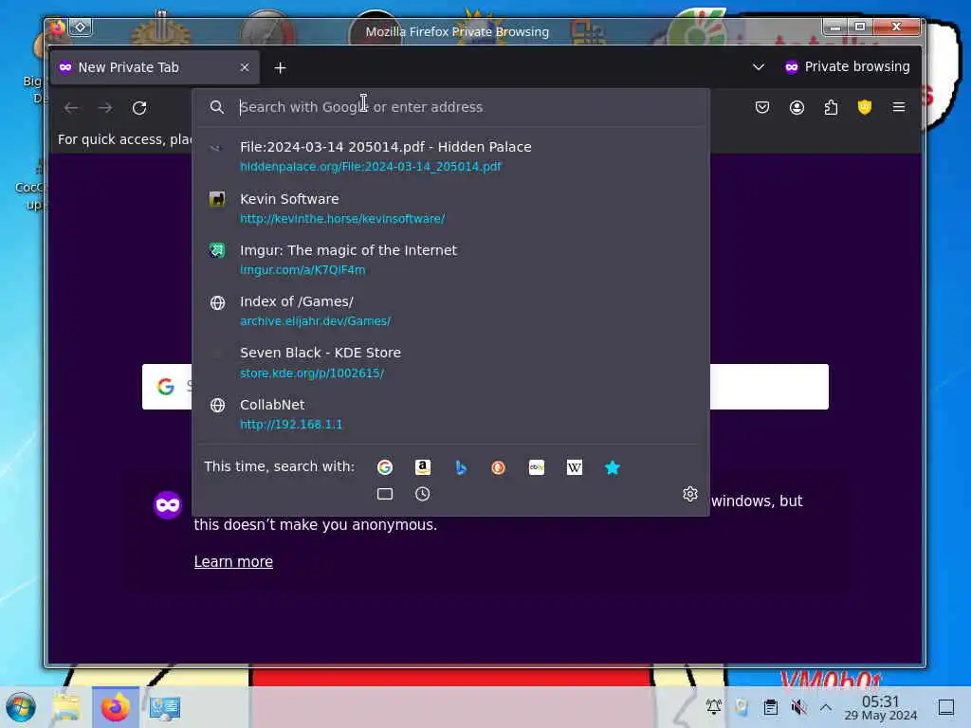Screen dimensions: 971x728
Task: Search bookmarks via the star icon
Action: pos(613,467)
